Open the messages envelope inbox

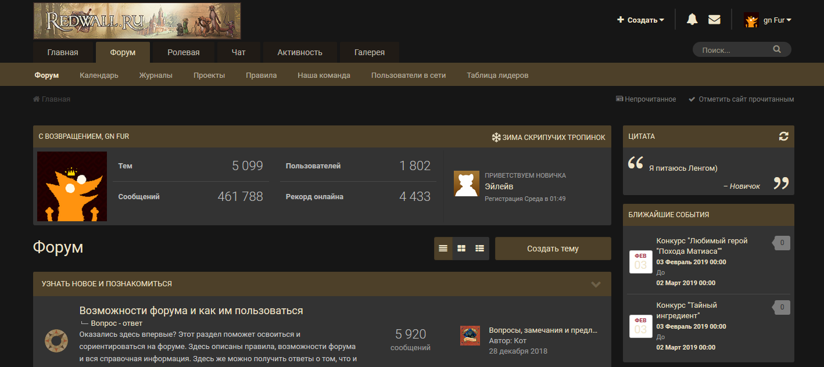click(714, 20)
